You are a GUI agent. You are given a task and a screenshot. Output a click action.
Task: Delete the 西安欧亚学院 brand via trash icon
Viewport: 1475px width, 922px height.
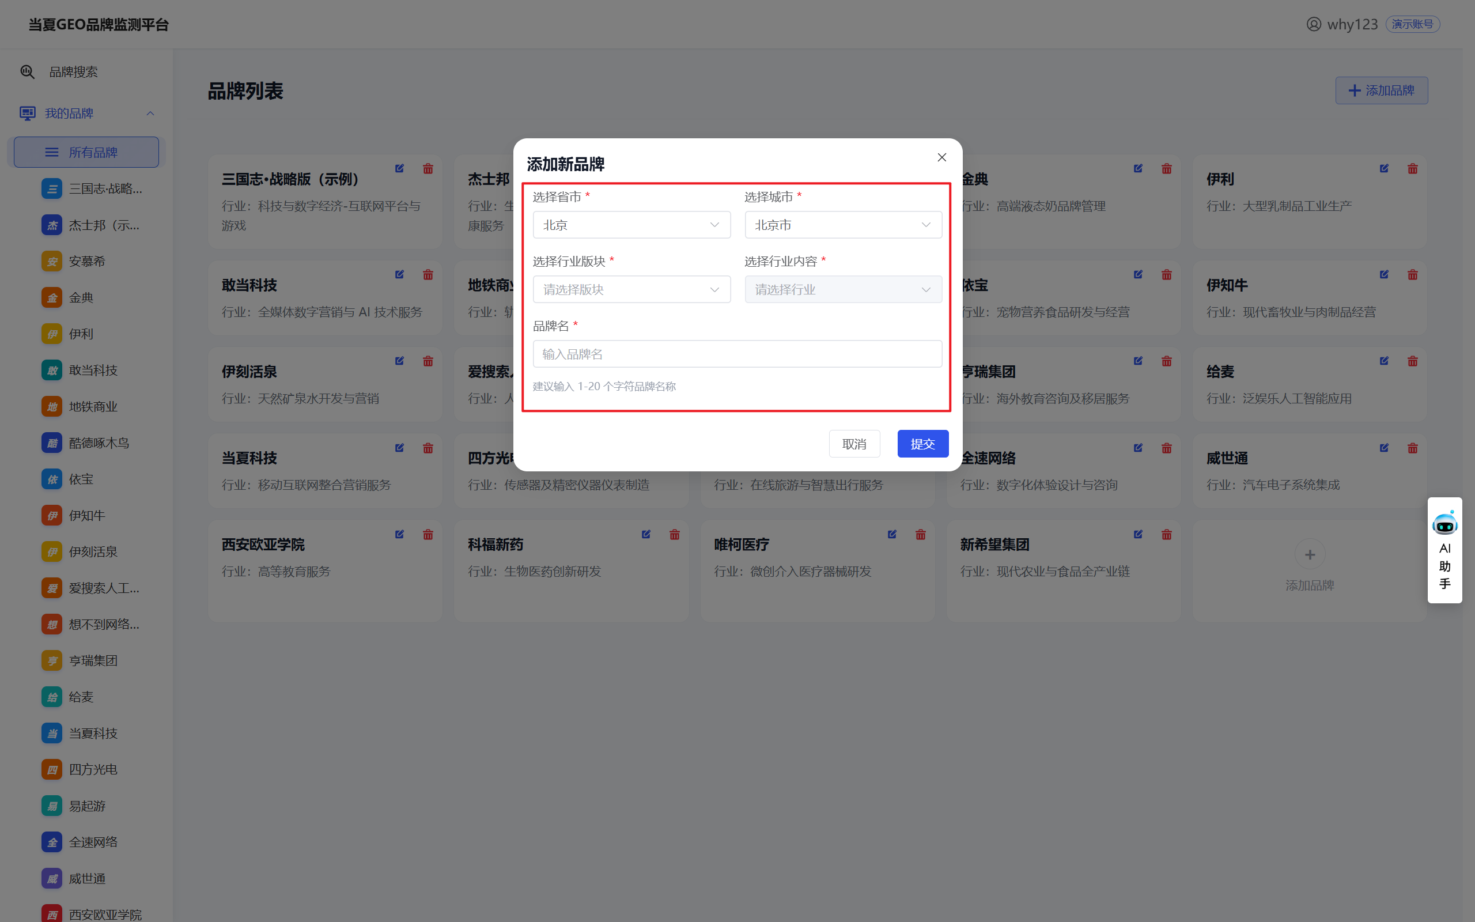coord(428,535)
